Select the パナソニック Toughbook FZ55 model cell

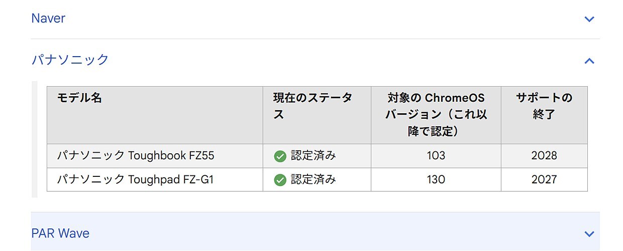click(136, 156)
